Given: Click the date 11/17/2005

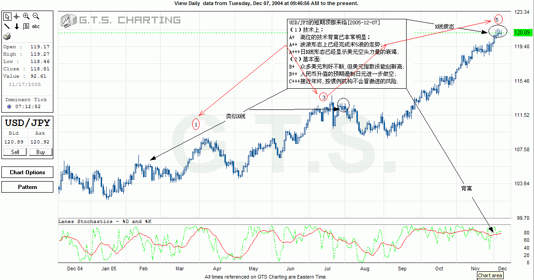Looking at the screenshot, I should [x=24, y=84].
